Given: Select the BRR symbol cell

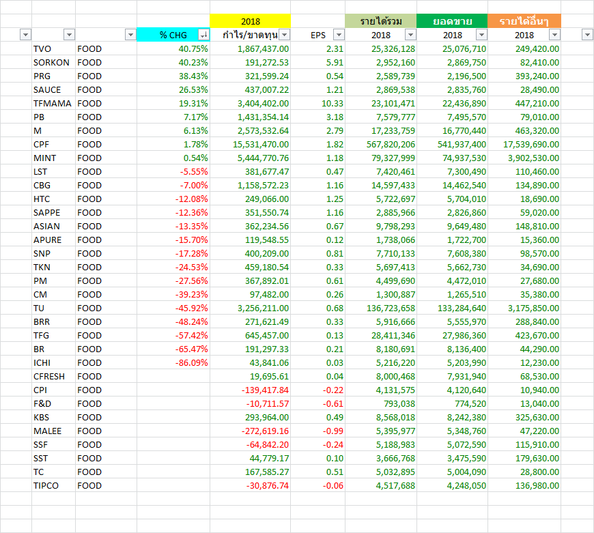Looking at the screenshot, I should [53, 321].
